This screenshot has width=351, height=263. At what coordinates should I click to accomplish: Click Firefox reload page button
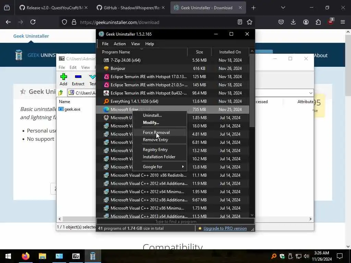click(33, 22)
